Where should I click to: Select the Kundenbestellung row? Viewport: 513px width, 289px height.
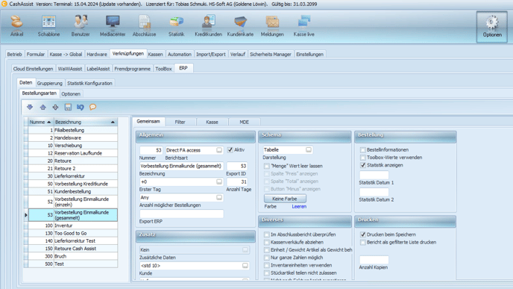[x=72, y=191]
